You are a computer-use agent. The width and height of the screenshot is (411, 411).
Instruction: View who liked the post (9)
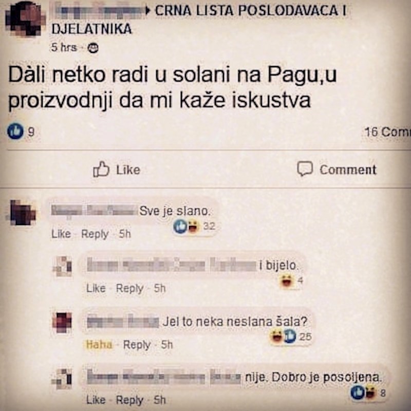[x=21, y=132]
